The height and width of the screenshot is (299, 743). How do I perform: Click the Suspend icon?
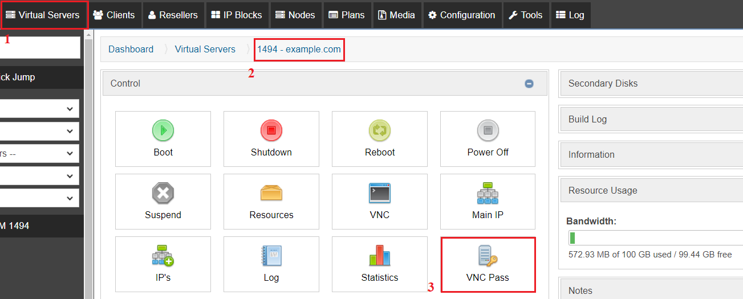pos(163,194)
